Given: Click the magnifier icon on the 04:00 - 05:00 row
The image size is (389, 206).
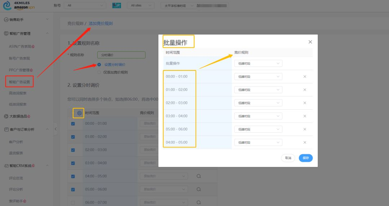Looking at the screenshot, I should pyautogui.click(x=198, y=176).
